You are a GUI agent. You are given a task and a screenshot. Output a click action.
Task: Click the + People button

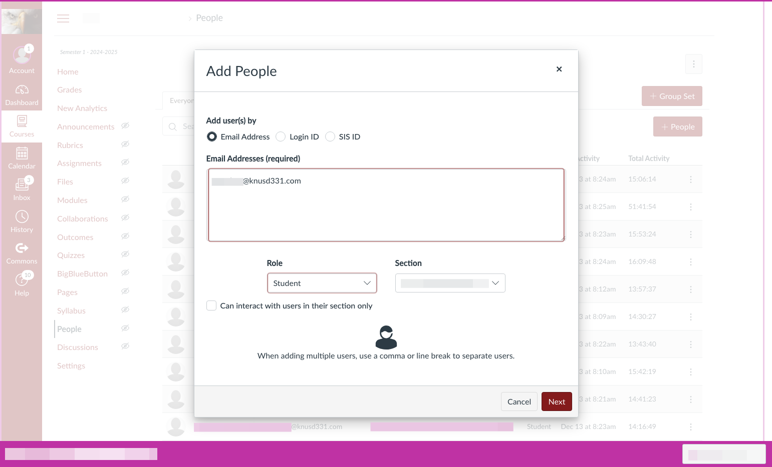pos(677,126)
